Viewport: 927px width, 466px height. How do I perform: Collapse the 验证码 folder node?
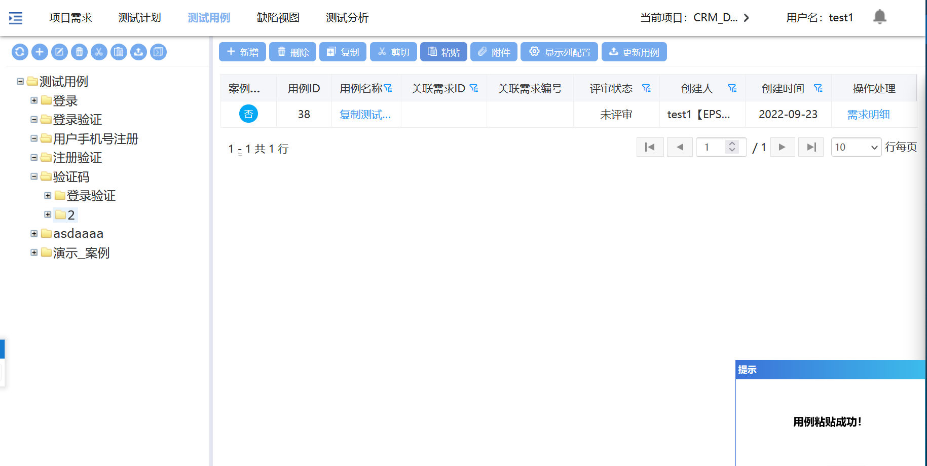(34, 176)
